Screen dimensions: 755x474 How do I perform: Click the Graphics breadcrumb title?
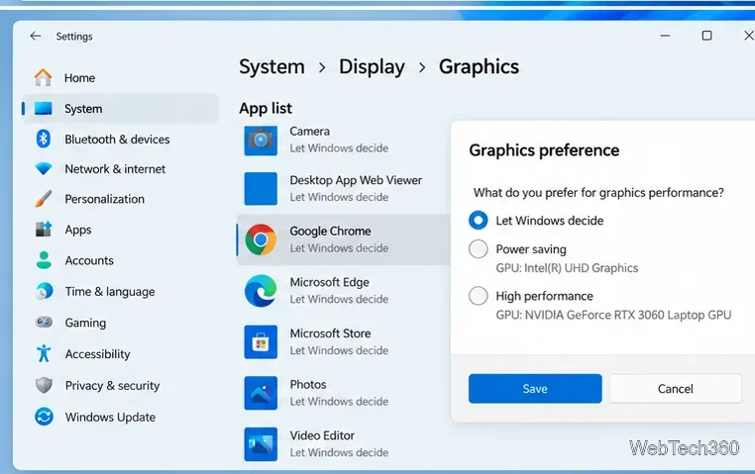pyautogui.click(x=479, y=67)
